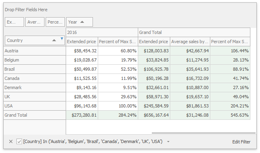Select the Year column field header
The image size is (260, 153).
coord(79,22)
